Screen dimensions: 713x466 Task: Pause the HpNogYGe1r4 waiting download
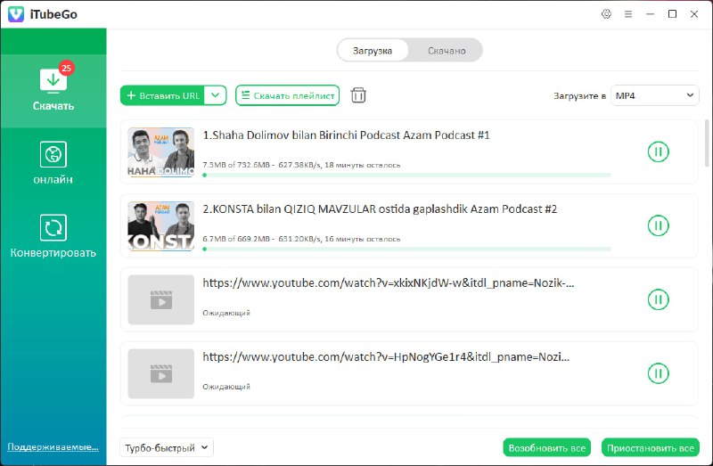pos(658,373)
